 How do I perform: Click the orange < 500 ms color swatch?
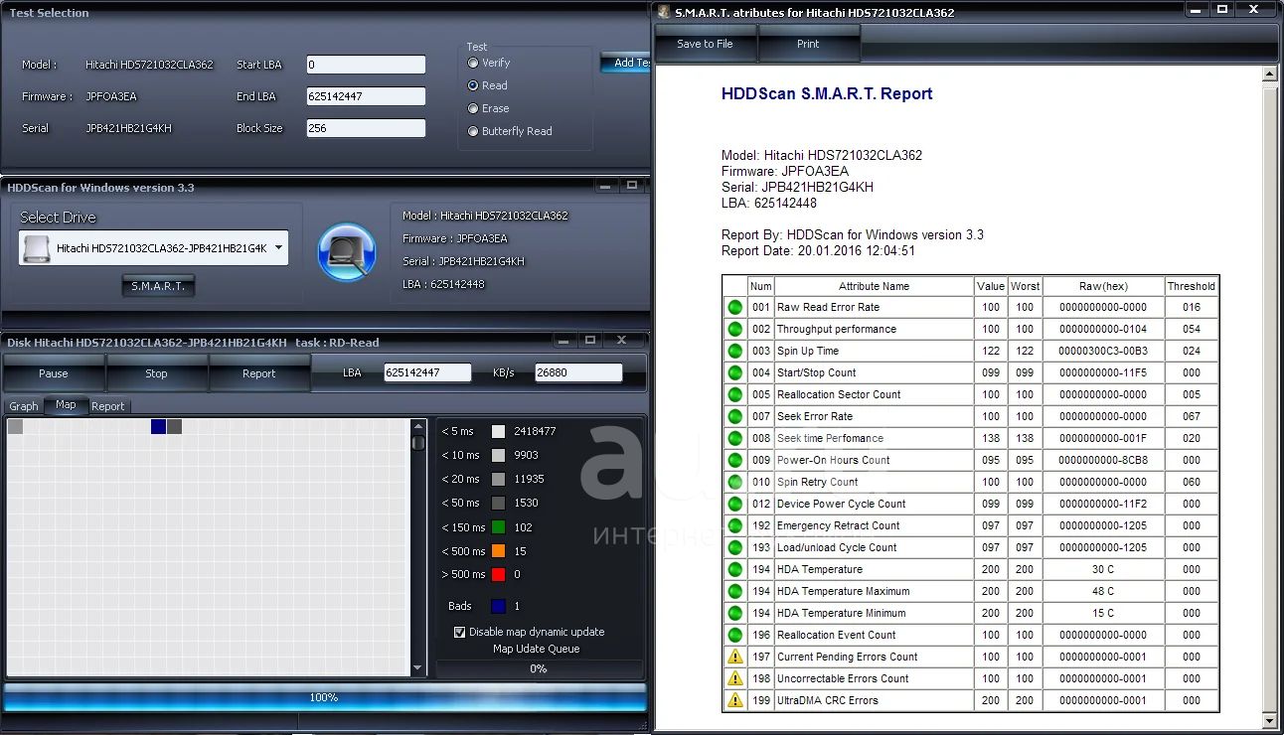point(498,551)
